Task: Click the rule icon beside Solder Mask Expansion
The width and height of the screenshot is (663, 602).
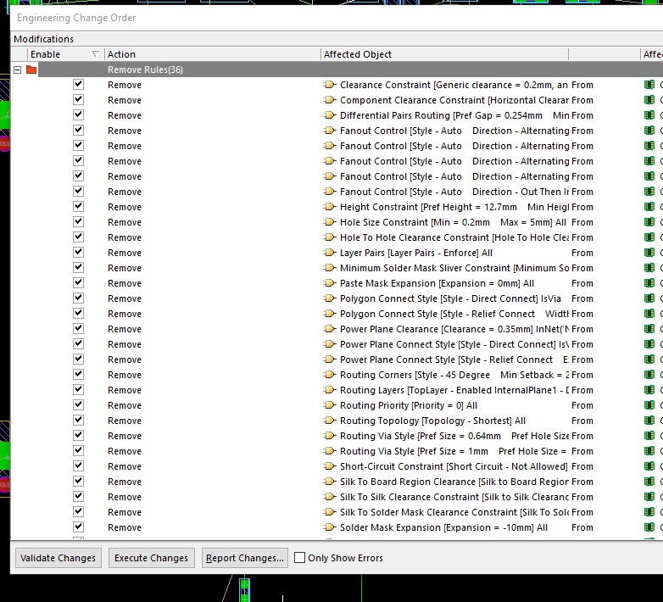Action: point(330,527)
